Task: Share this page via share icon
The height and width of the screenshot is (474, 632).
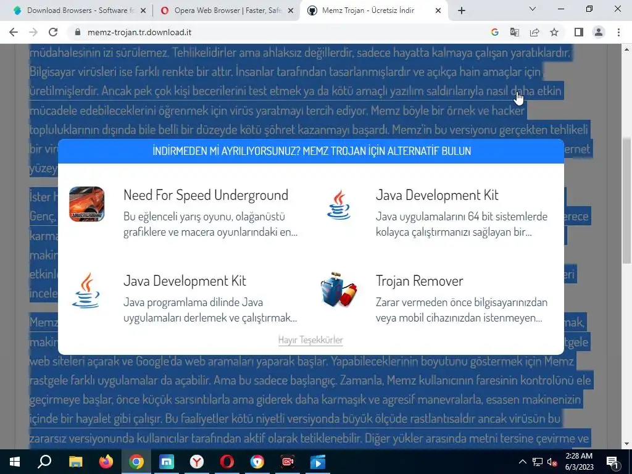Action: tap(534, 32)
